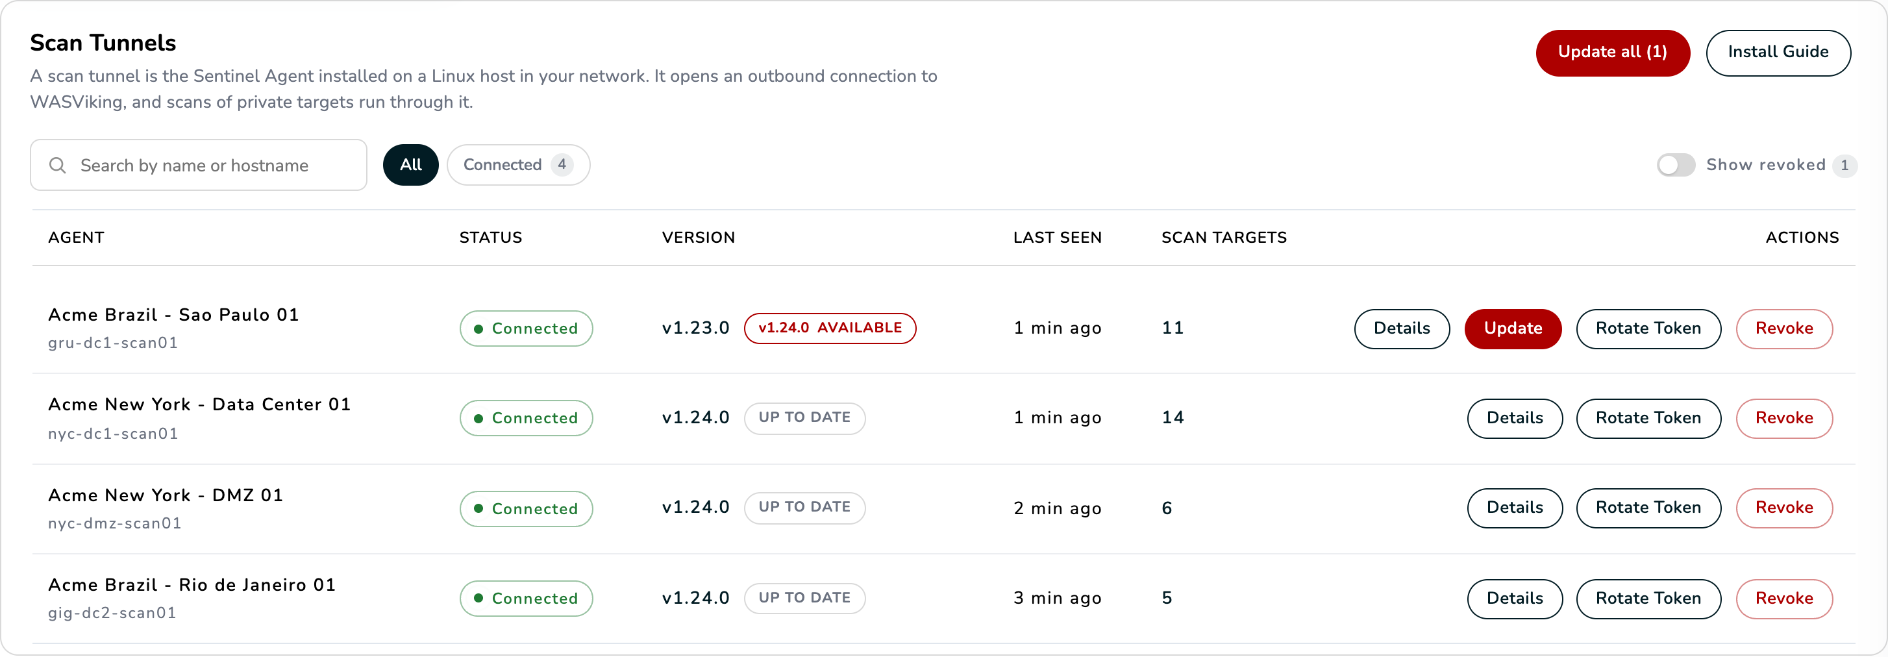The height and width of the screenshot is (657, 1888).
Task: Update the Sao Paulo 01 agent
Action: pyautogui.click(x=1513, y=328)
